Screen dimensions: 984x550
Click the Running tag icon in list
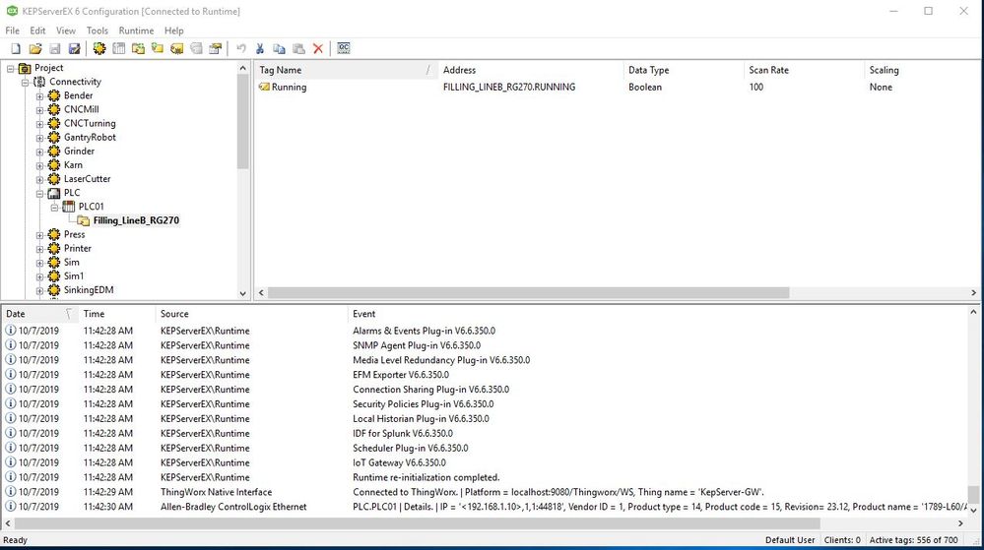point(264,88)
